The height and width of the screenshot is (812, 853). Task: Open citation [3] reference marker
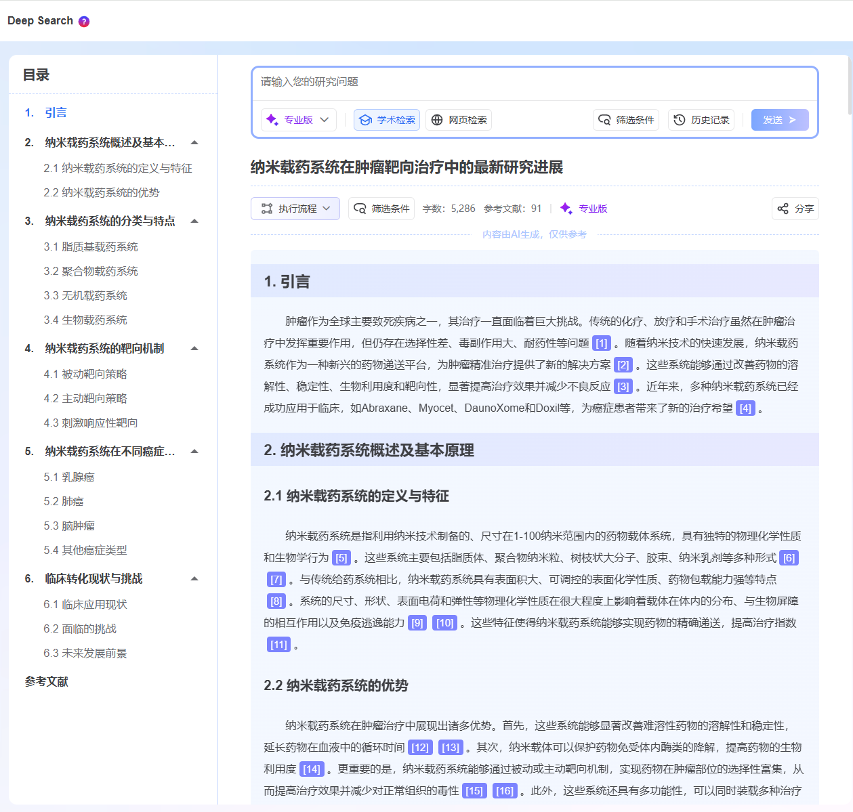pyautogui.click(x=623, y=387)
